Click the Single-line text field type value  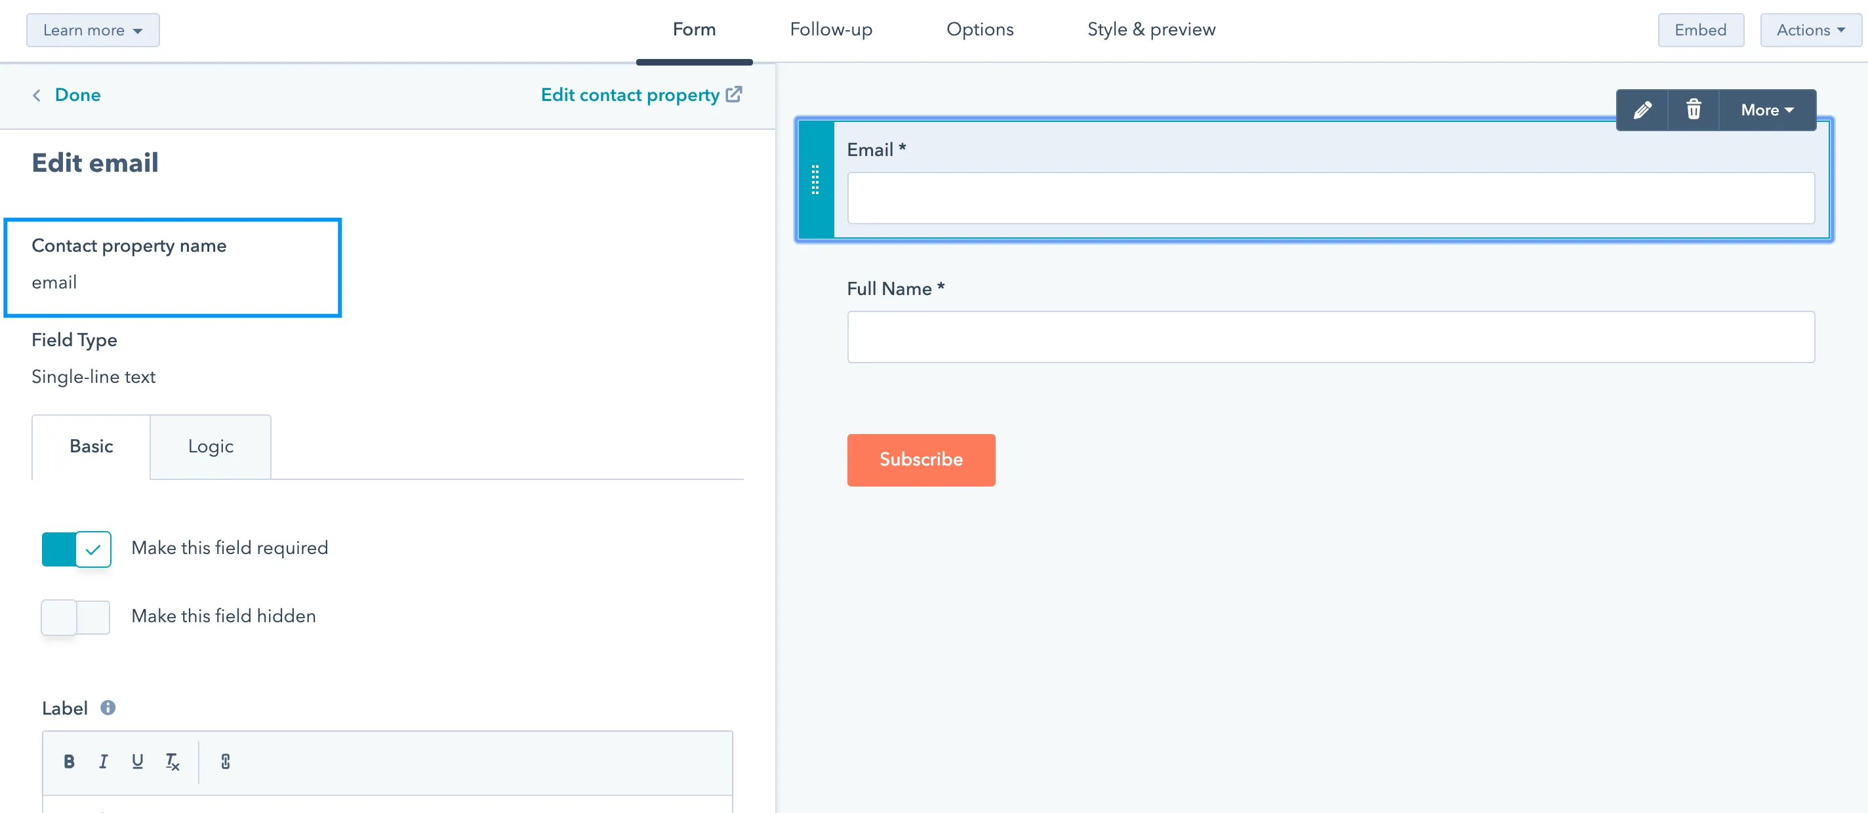click(94, 377)
